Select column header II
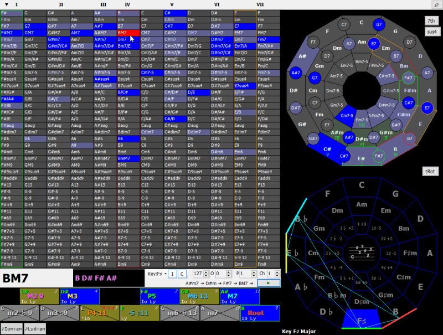Screen dimensions: 443x335 (x=61, y=4)
